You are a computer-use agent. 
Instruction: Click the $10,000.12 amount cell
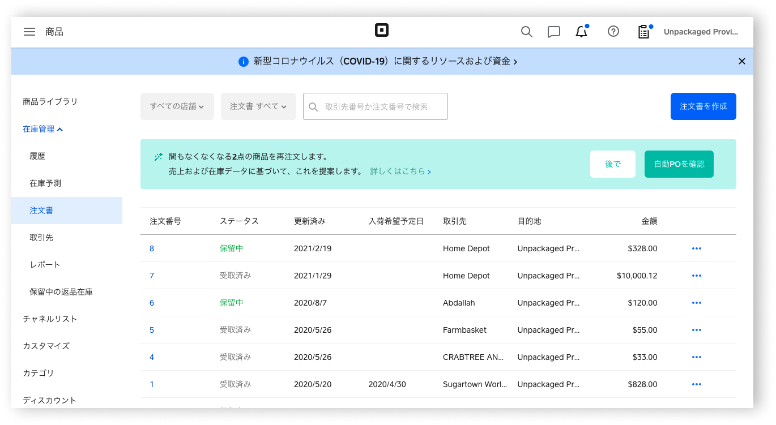coord(637,276)
